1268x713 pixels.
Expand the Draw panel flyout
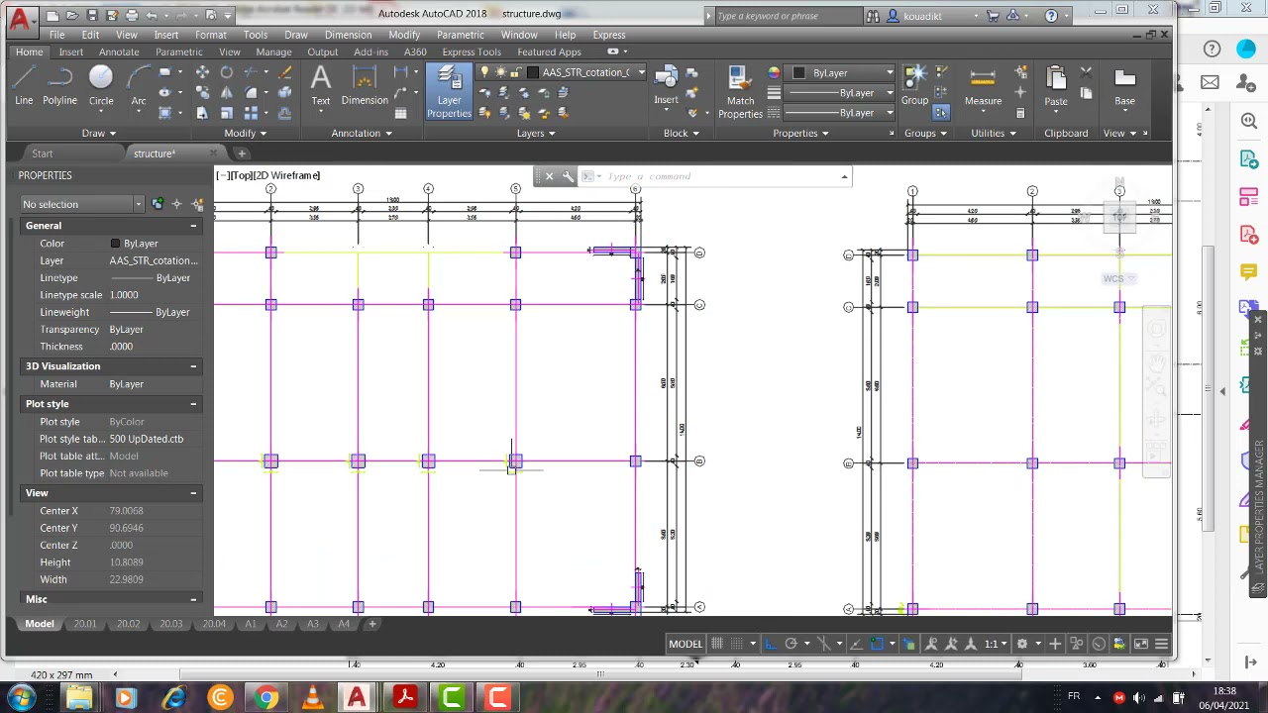pyautogui.click(x=98, y=133)
